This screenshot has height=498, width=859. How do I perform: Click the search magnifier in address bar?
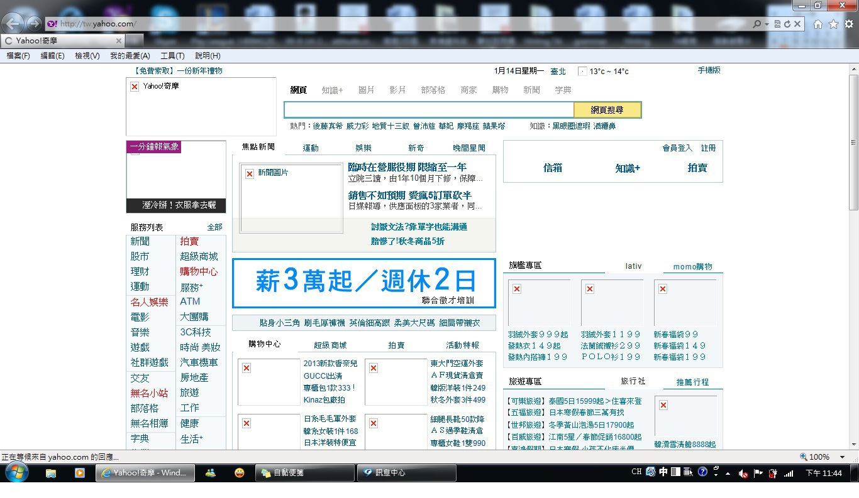pyautogui.click(x=757, y=24)
